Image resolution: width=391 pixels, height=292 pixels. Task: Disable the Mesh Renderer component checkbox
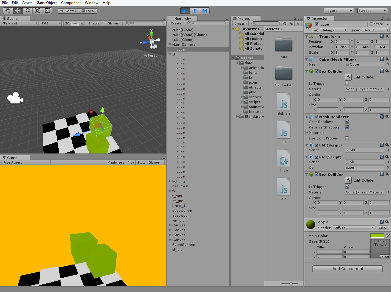[316, 117]
